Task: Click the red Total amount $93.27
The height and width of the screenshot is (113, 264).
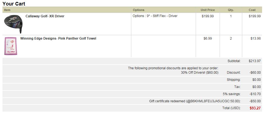Action: click(x=255, y=108)
